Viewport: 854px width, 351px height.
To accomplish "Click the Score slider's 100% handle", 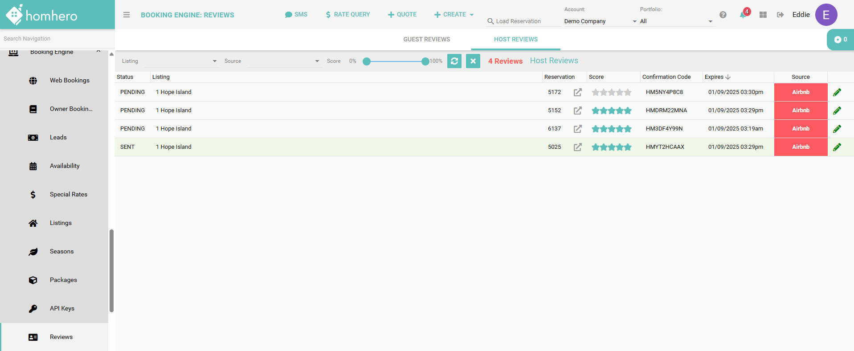I will tap(425, 61).
